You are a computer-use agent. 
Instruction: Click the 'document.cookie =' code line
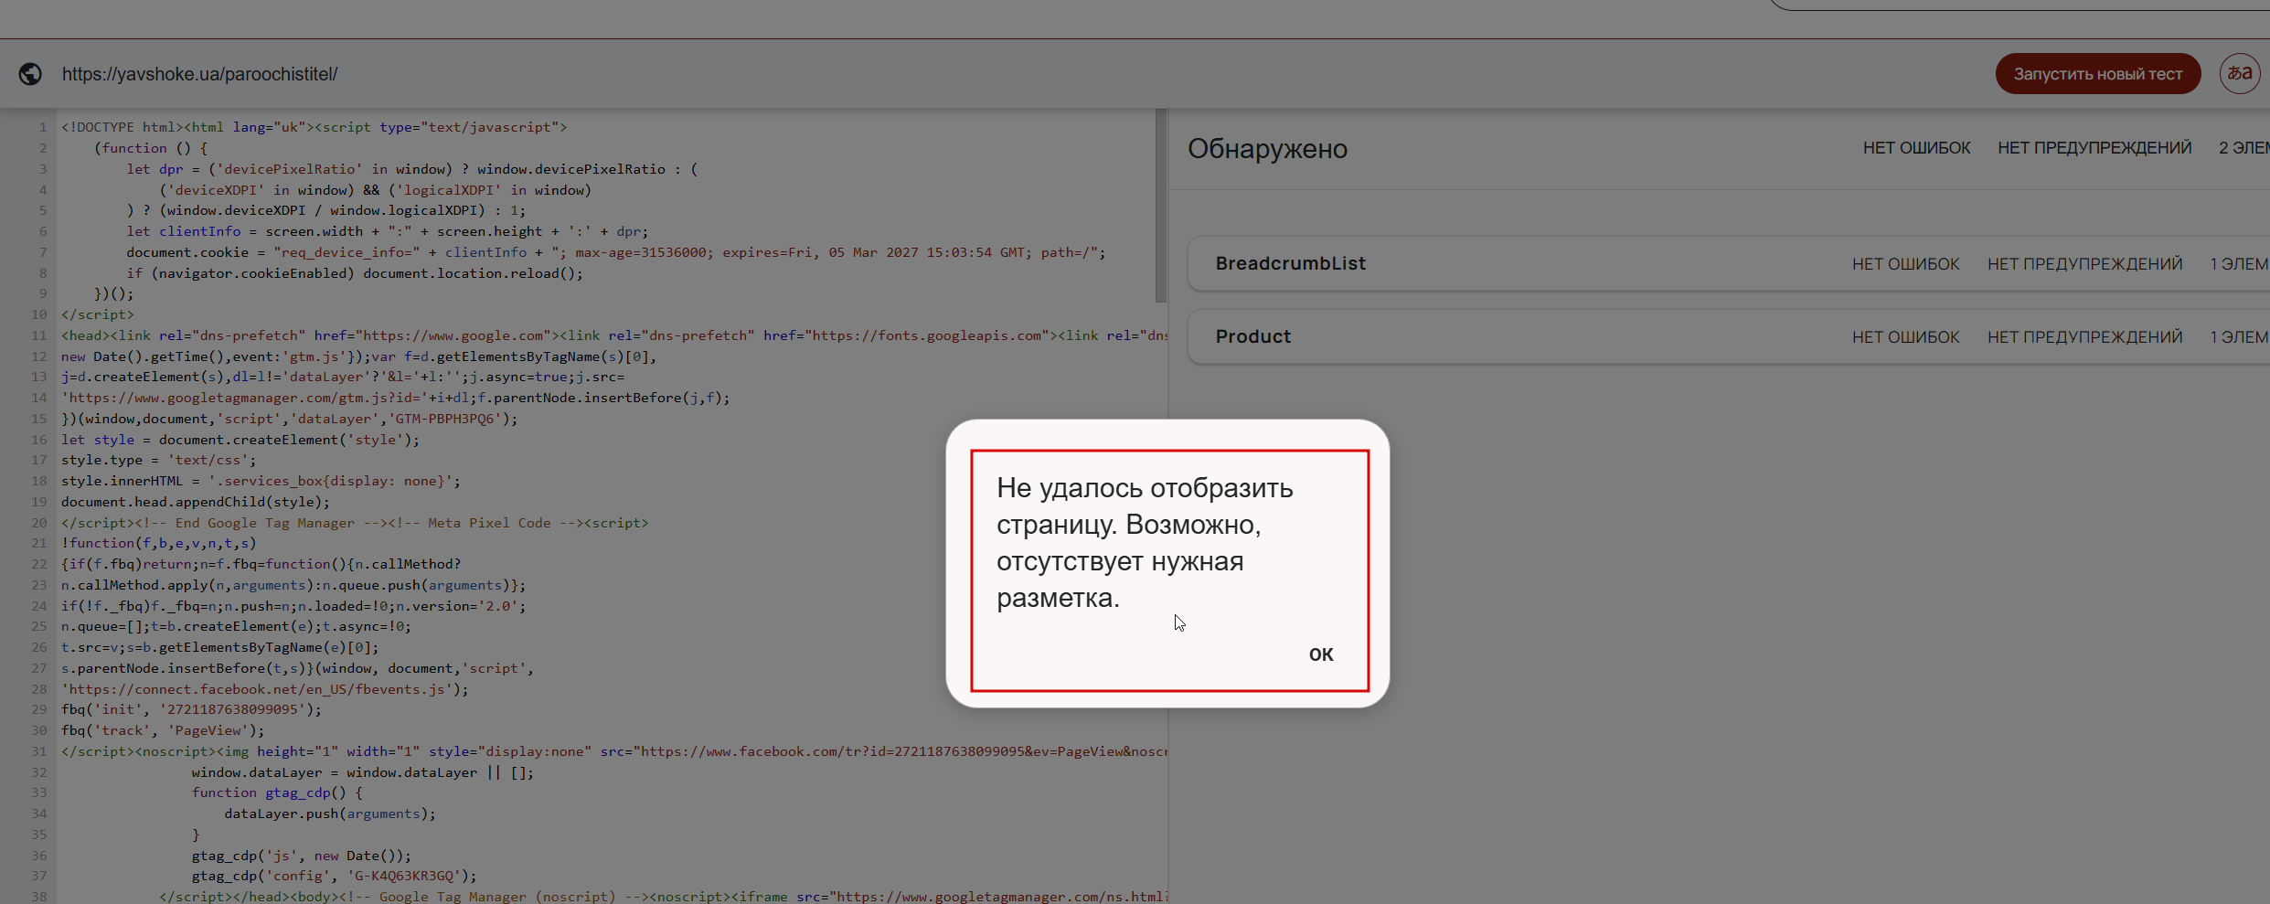[616, 252]
